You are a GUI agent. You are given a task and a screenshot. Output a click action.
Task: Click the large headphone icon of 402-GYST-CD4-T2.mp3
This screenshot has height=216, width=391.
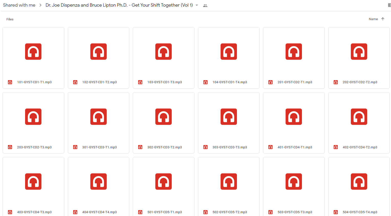click(359, 117)
